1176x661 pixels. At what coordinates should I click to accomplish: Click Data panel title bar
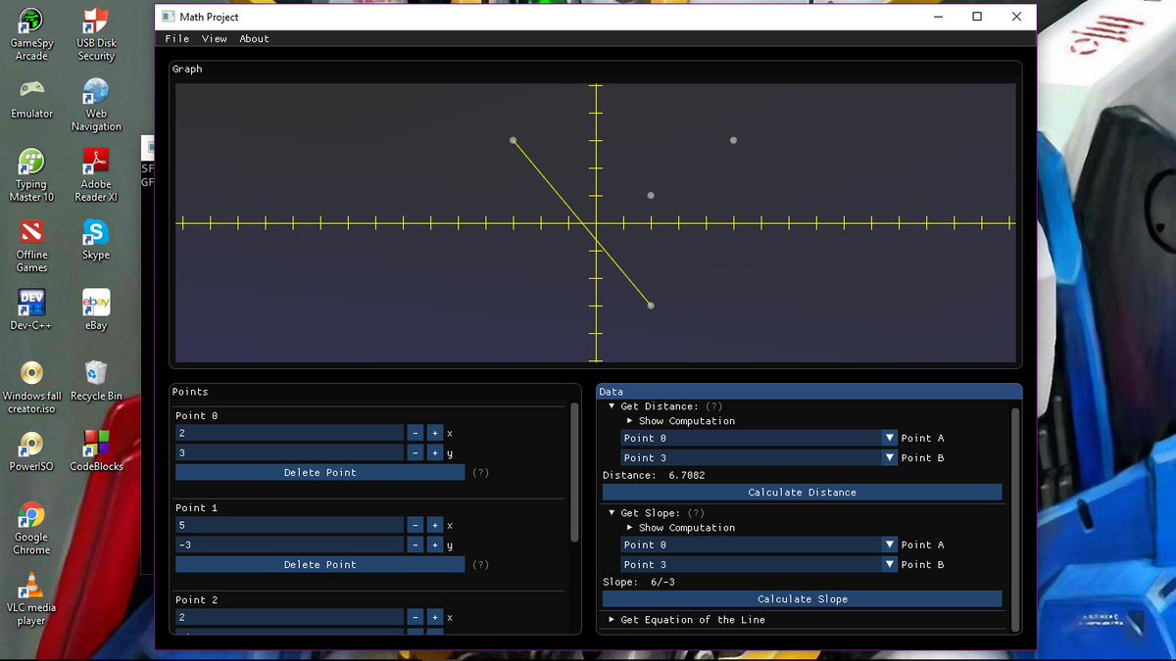point(809,391)
